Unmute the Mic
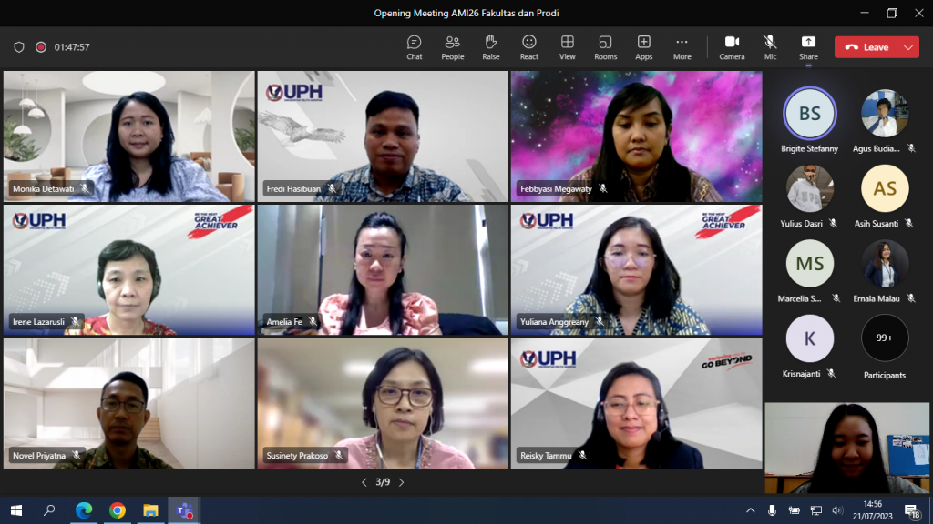The width and height of the screenshot is (933, 524). (770, 47)
